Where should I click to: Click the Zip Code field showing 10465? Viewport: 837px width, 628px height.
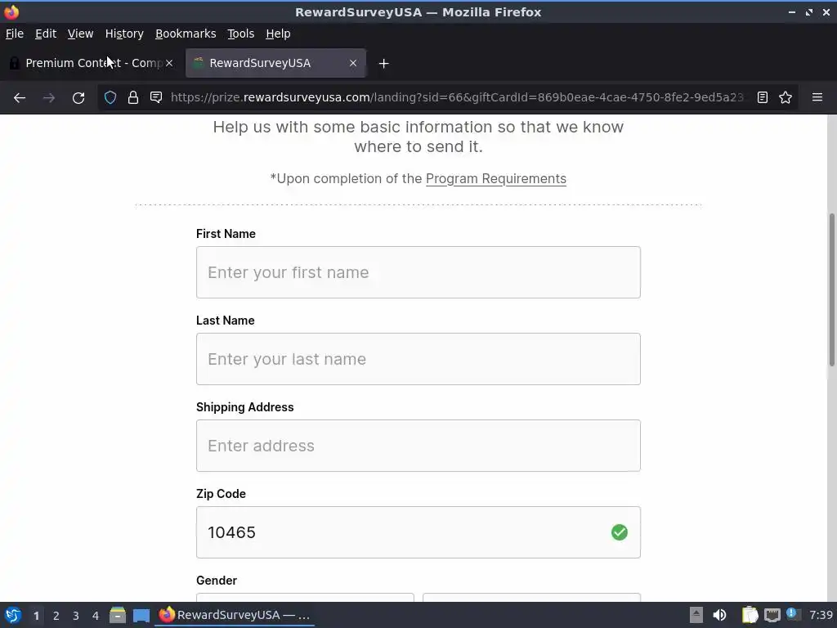pos(418,532)
